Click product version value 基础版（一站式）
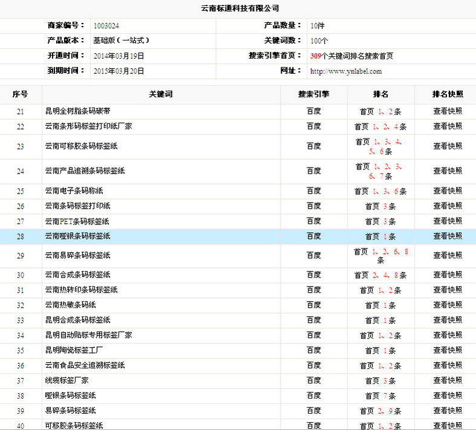 [121, 41]
